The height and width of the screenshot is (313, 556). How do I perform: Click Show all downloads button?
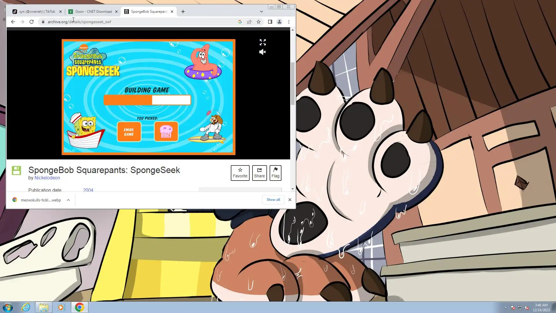coord(273,200)
